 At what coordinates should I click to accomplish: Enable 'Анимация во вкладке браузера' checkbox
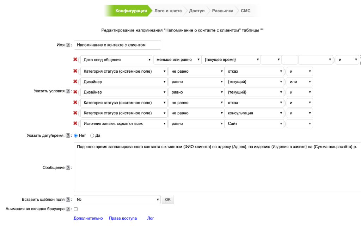coord(75,209)
